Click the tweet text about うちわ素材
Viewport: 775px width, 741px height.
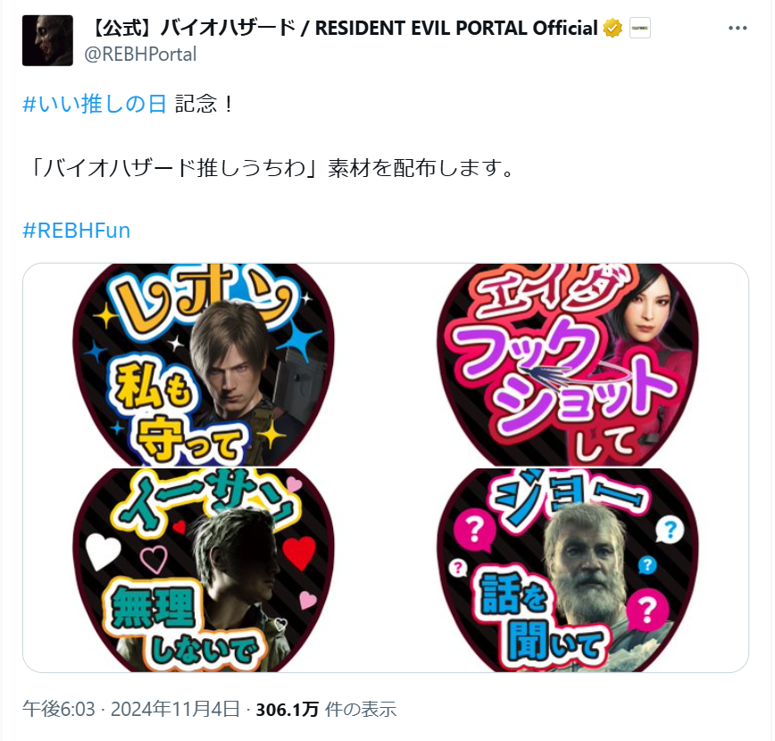pyautogui.click(x=271, y=168)
